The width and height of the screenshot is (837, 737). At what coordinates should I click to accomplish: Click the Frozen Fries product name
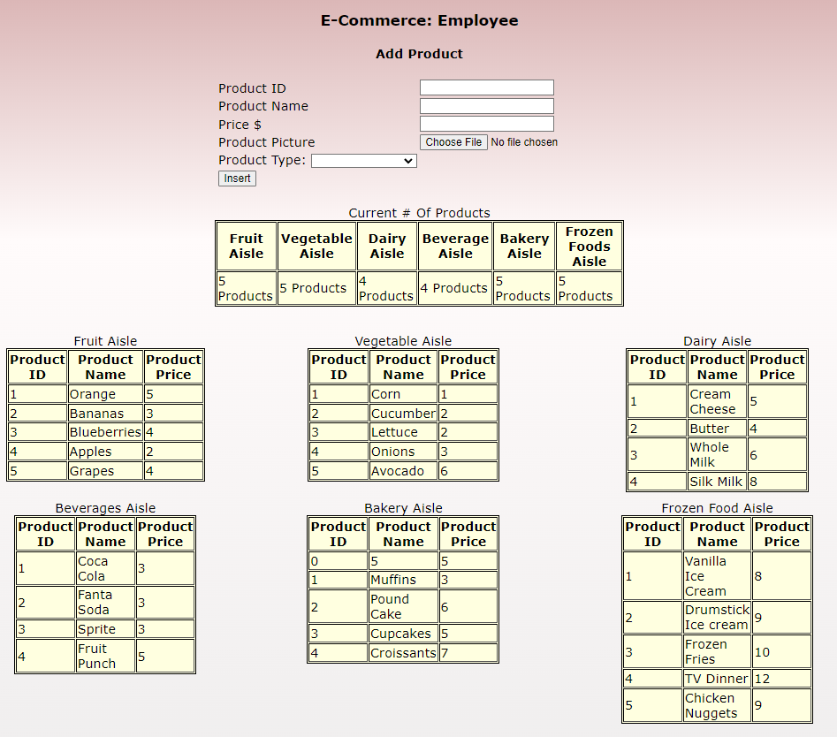pyautogui.click(x=717, y=651)
